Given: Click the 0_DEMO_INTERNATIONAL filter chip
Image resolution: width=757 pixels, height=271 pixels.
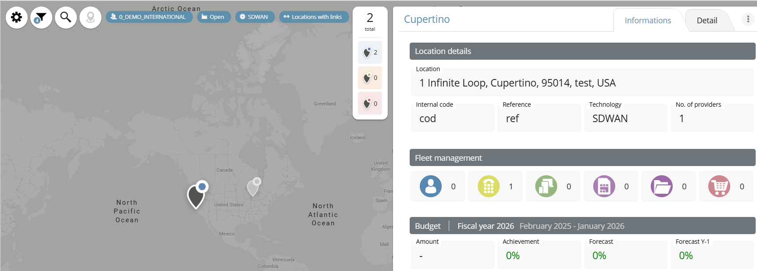Looking at the screenshot, I should coord(149,17).
